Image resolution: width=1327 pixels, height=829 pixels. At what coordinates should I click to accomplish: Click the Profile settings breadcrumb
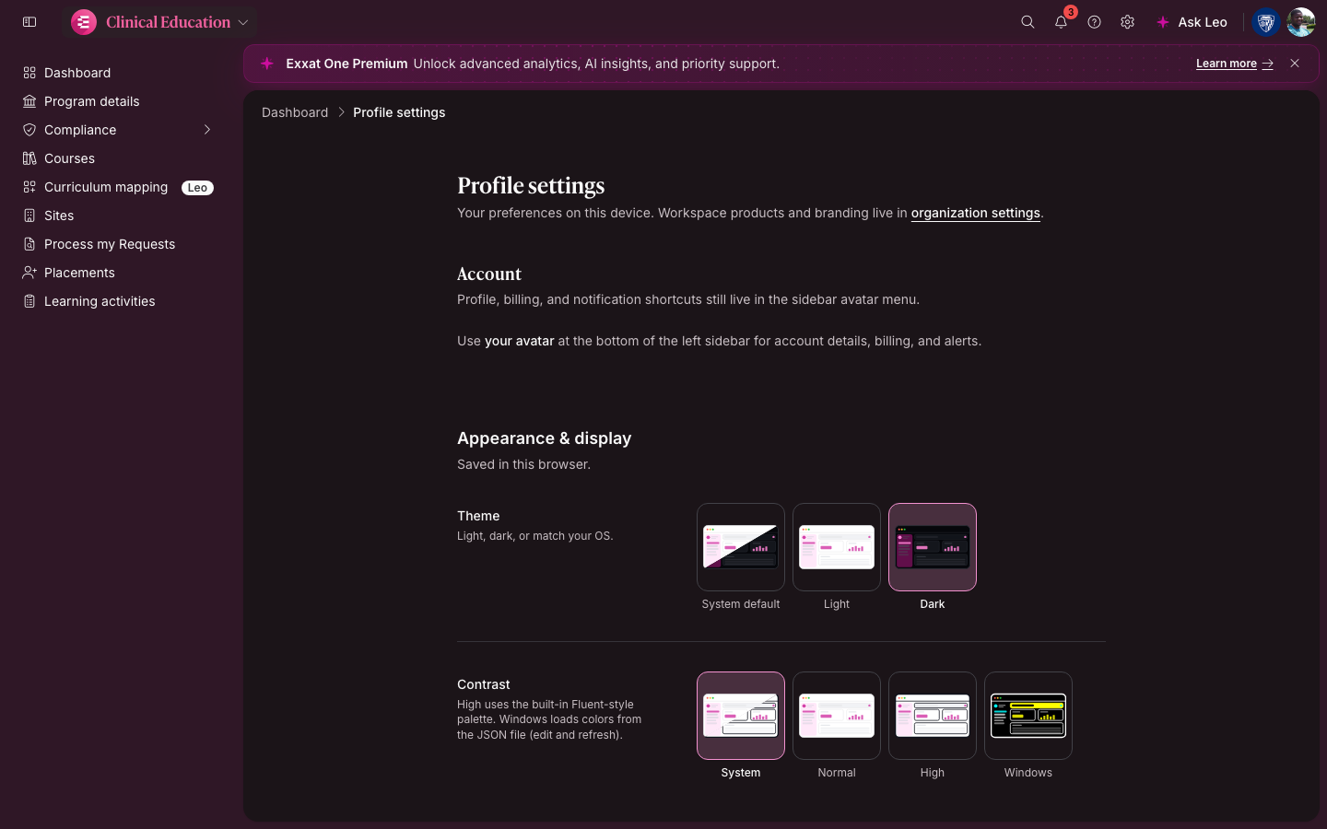pos(399,112)
